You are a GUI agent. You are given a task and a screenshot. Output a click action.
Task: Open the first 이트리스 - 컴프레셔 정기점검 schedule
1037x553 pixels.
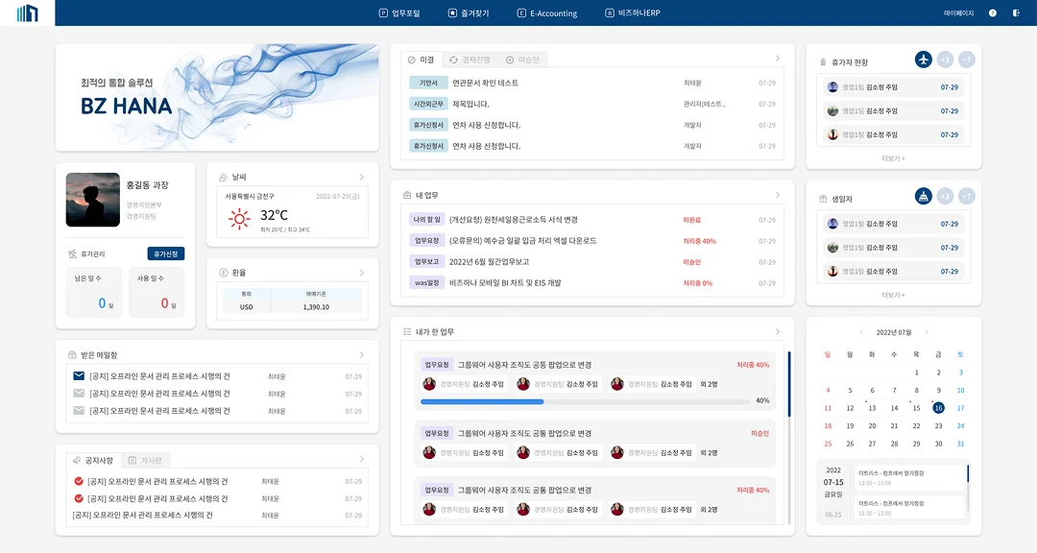pyautogui.click(x=909, y=477)
